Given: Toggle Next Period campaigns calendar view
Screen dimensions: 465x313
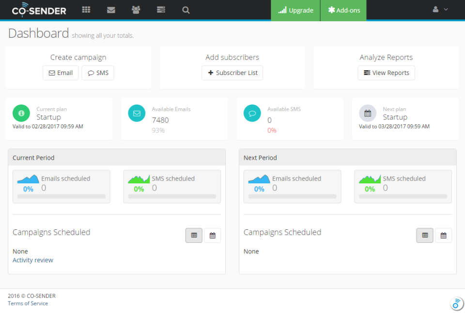Looking at the screenshot, I should (x=443, y=235).
